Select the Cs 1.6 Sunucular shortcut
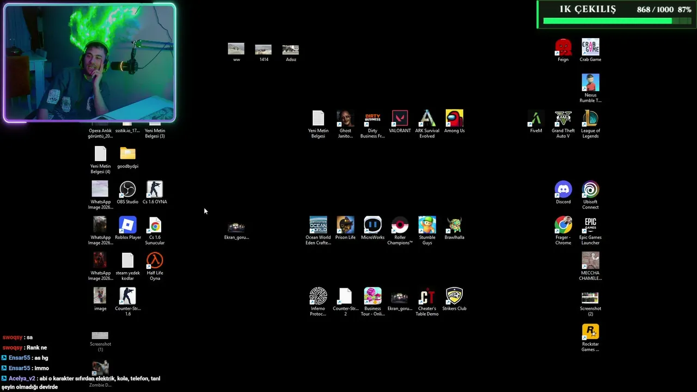The image size is (697, 392). click(155, 231)
